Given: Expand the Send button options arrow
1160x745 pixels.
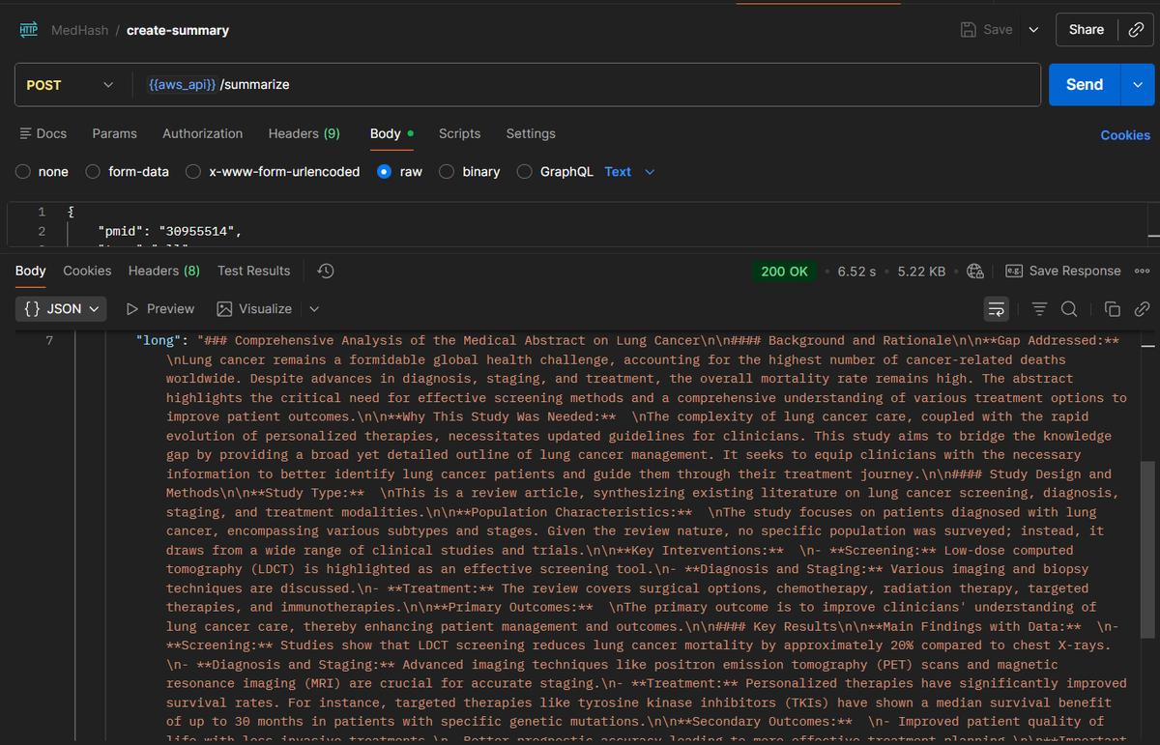Looking at the screenshot, I should point(1137,85).
